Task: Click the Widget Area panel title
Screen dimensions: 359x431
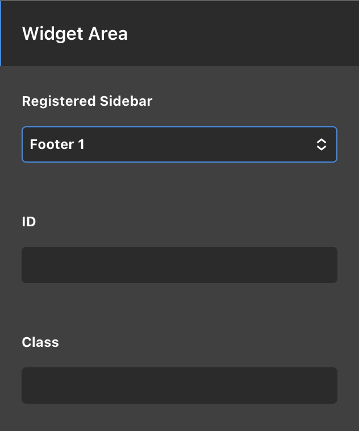Action: [x=75, y=34]
